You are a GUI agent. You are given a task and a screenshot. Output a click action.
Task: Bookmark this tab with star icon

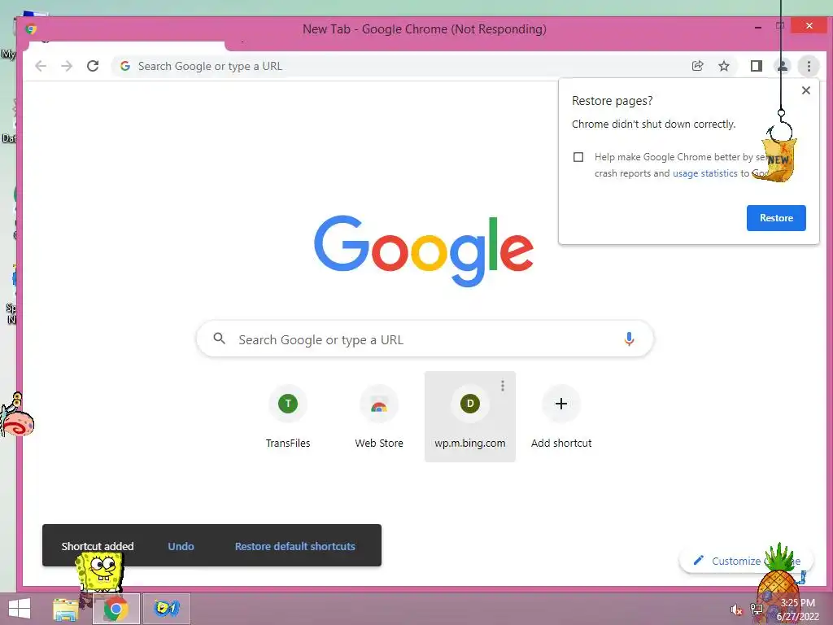[724, 66]
